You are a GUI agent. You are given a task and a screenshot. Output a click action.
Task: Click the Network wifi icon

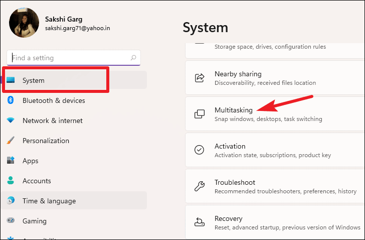pos(11,120)
